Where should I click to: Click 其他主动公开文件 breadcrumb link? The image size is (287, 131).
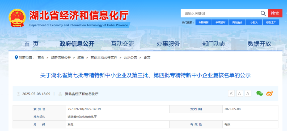tap(104, 57)
